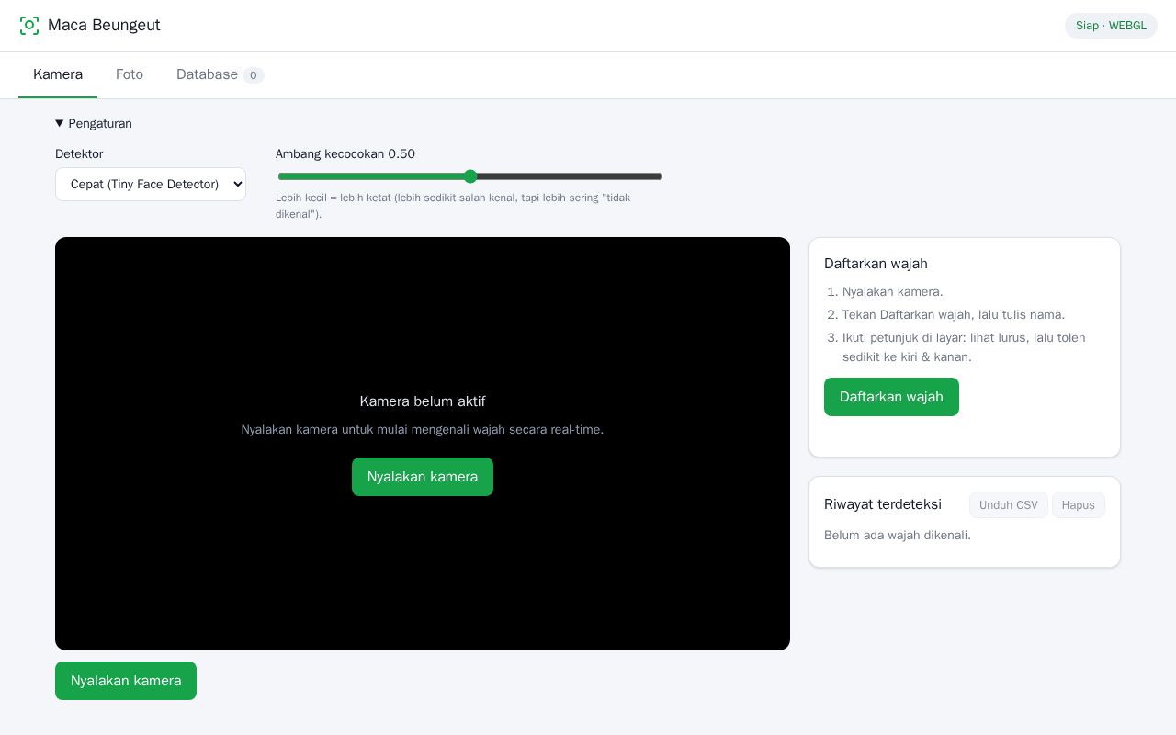
Task: Click the Riwayat terdeteksi heading
Action: point(883,504)
